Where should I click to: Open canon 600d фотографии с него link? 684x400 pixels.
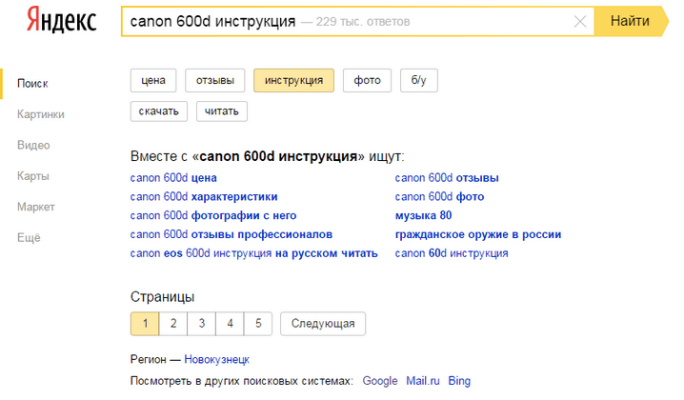[213, 215]
